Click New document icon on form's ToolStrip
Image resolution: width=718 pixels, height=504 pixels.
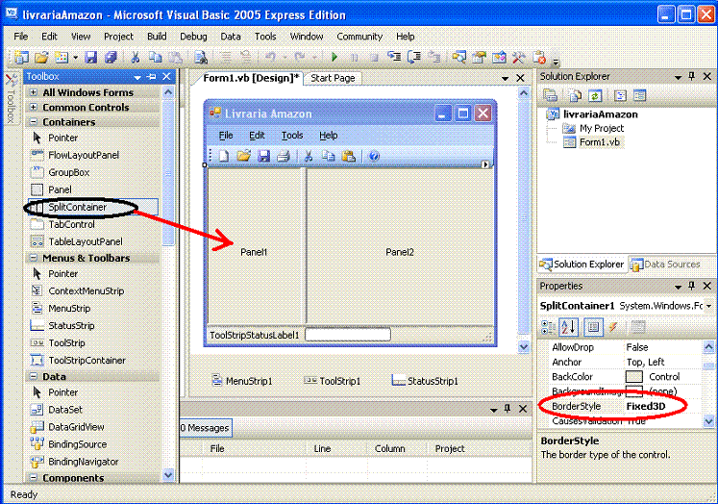coord(223,156)
